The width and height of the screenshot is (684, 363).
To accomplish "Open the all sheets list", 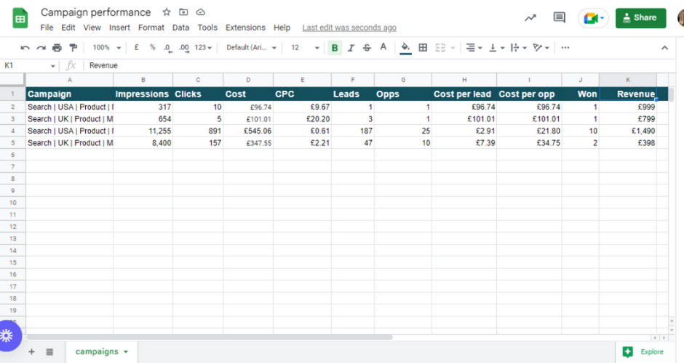I will tap(49, 351).
